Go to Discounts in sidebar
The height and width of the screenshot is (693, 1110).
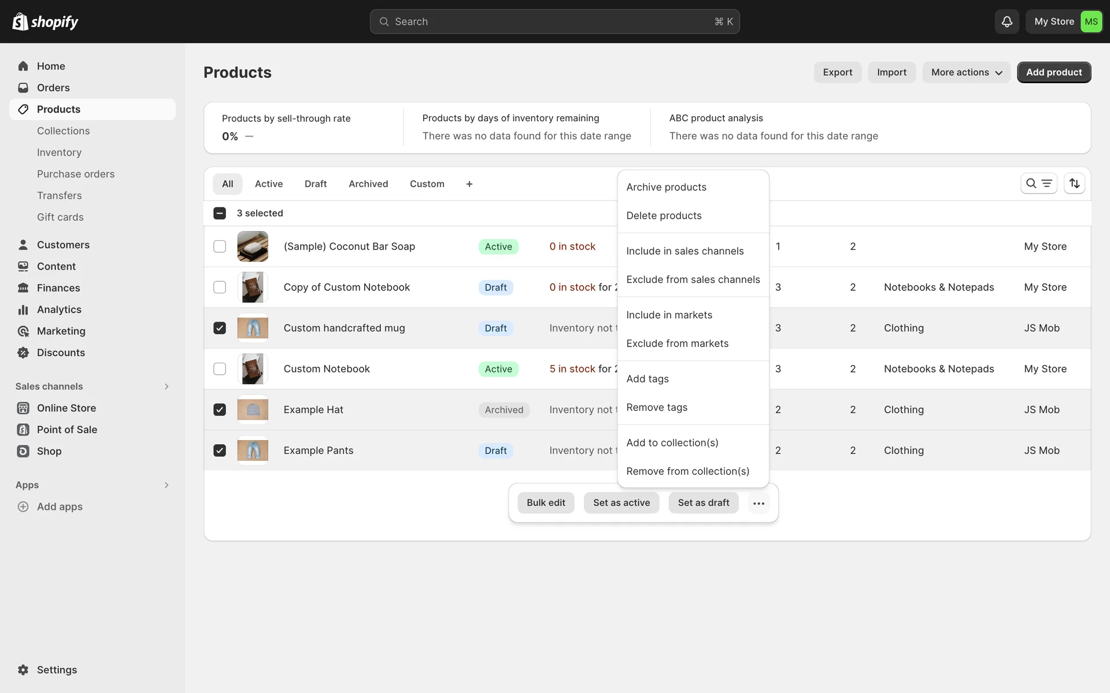(60, 353)
